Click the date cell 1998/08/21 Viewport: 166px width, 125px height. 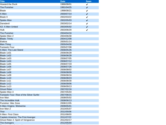[66, 10]
